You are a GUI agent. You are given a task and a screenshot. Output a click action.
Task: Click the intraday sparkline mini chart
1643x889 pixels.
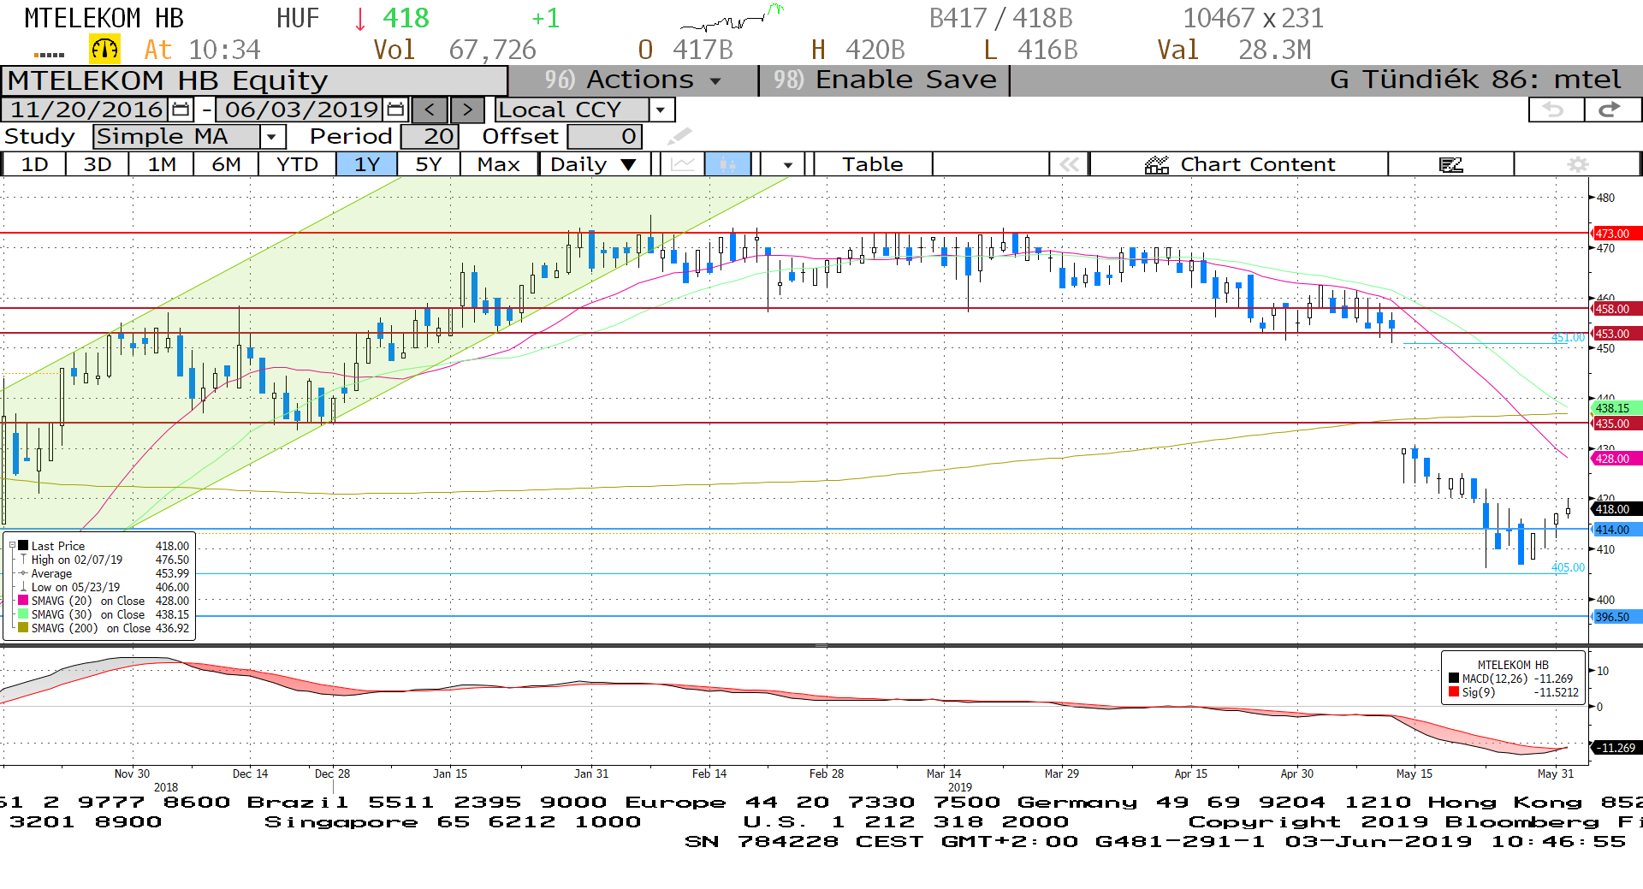pyautogui.click(x=731, y=17)
